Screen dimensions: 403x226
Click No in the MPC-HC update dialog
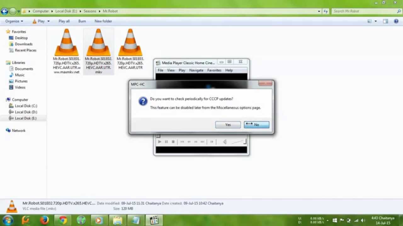click(x=256, y=125)
